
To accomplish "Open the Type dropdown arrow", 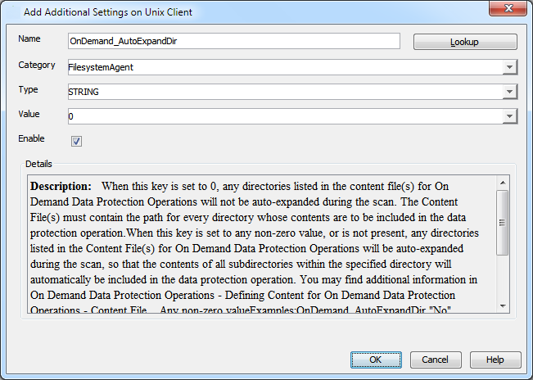I will (509, 92).
